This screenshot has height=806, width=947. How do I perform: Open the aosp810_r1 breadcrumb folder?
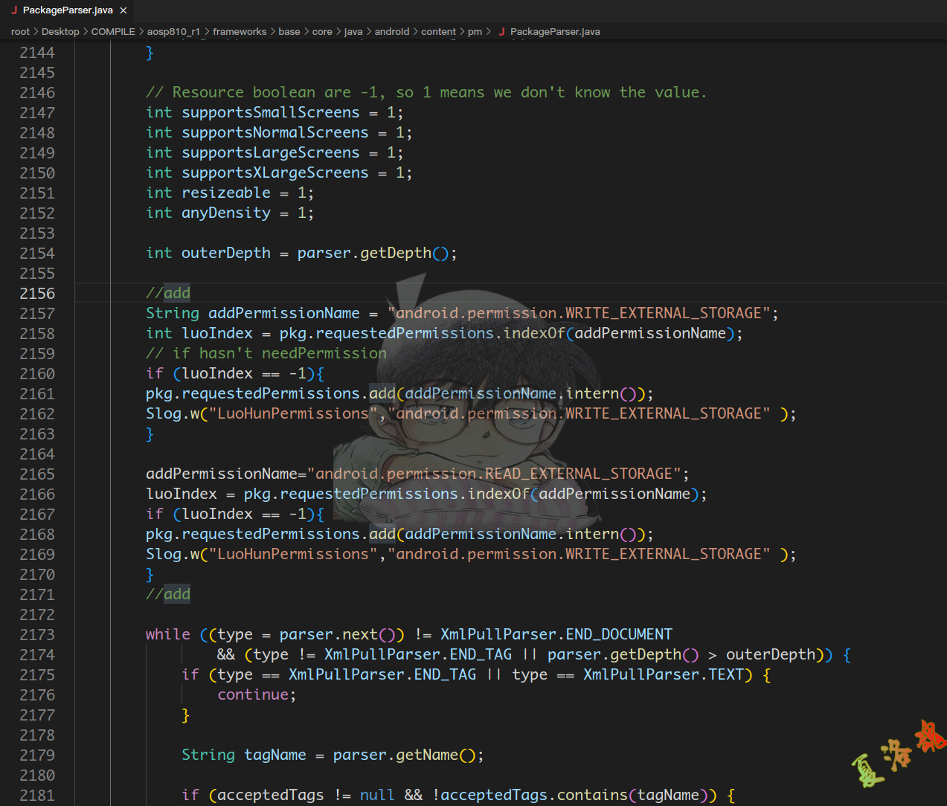click(x=173, y=32)
